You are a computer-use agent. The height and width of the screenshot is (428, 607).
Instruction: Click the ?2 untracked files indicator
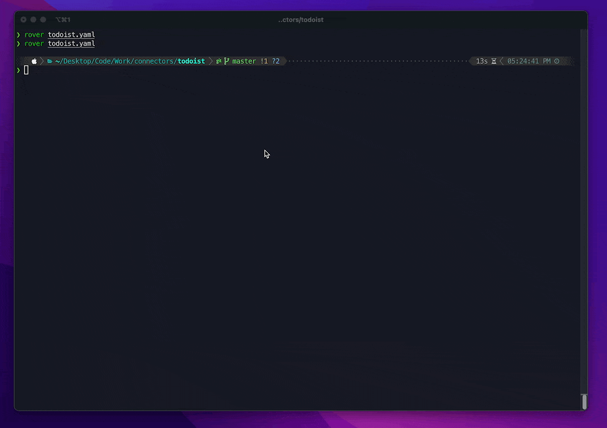pos(276,61)
